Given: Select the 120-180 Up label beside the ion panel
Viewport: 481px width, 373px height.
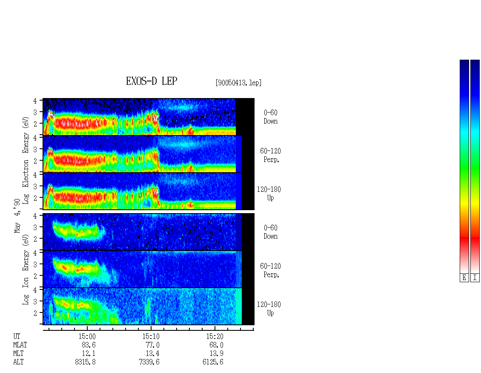Looking at the screenshot, I should point(269,309).
